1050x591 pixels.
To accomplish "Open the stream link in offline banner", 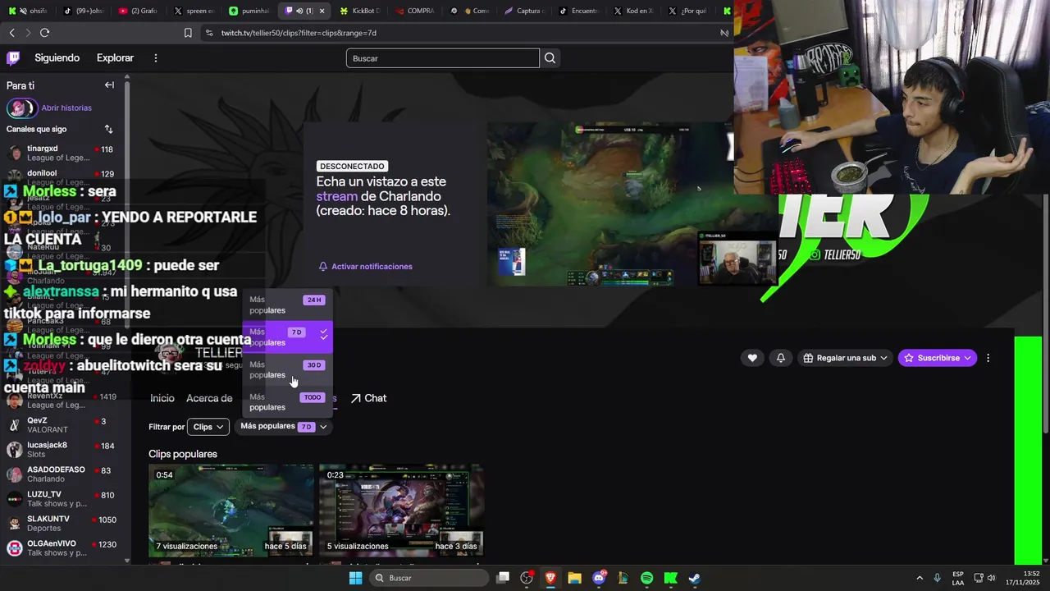I will click(337, 196).
